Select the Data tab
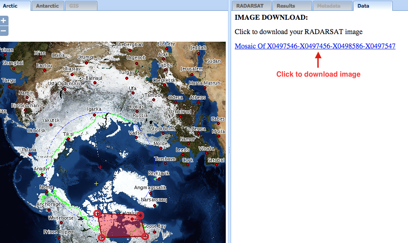This screenshot has height=243, width=408. 373,6
